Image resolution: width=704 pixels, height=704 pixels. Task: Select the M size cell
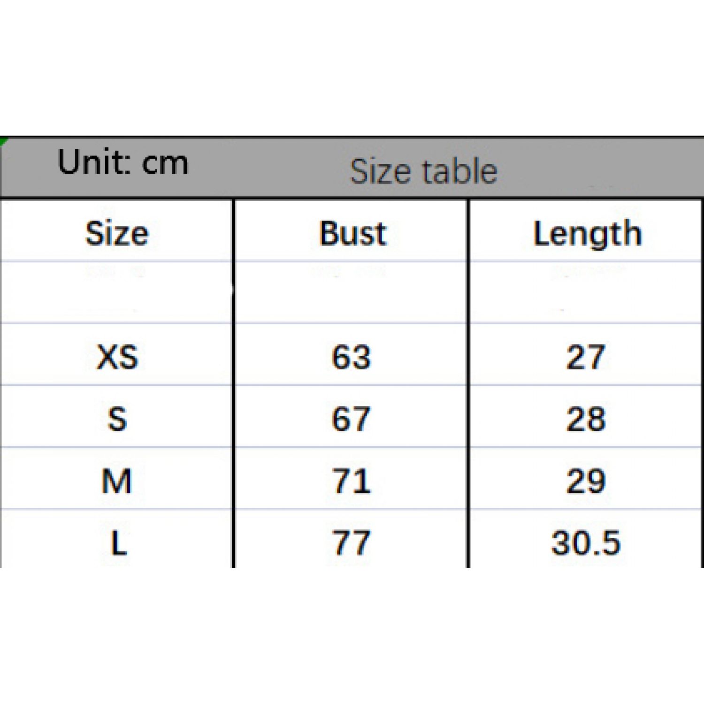point(117,481)
